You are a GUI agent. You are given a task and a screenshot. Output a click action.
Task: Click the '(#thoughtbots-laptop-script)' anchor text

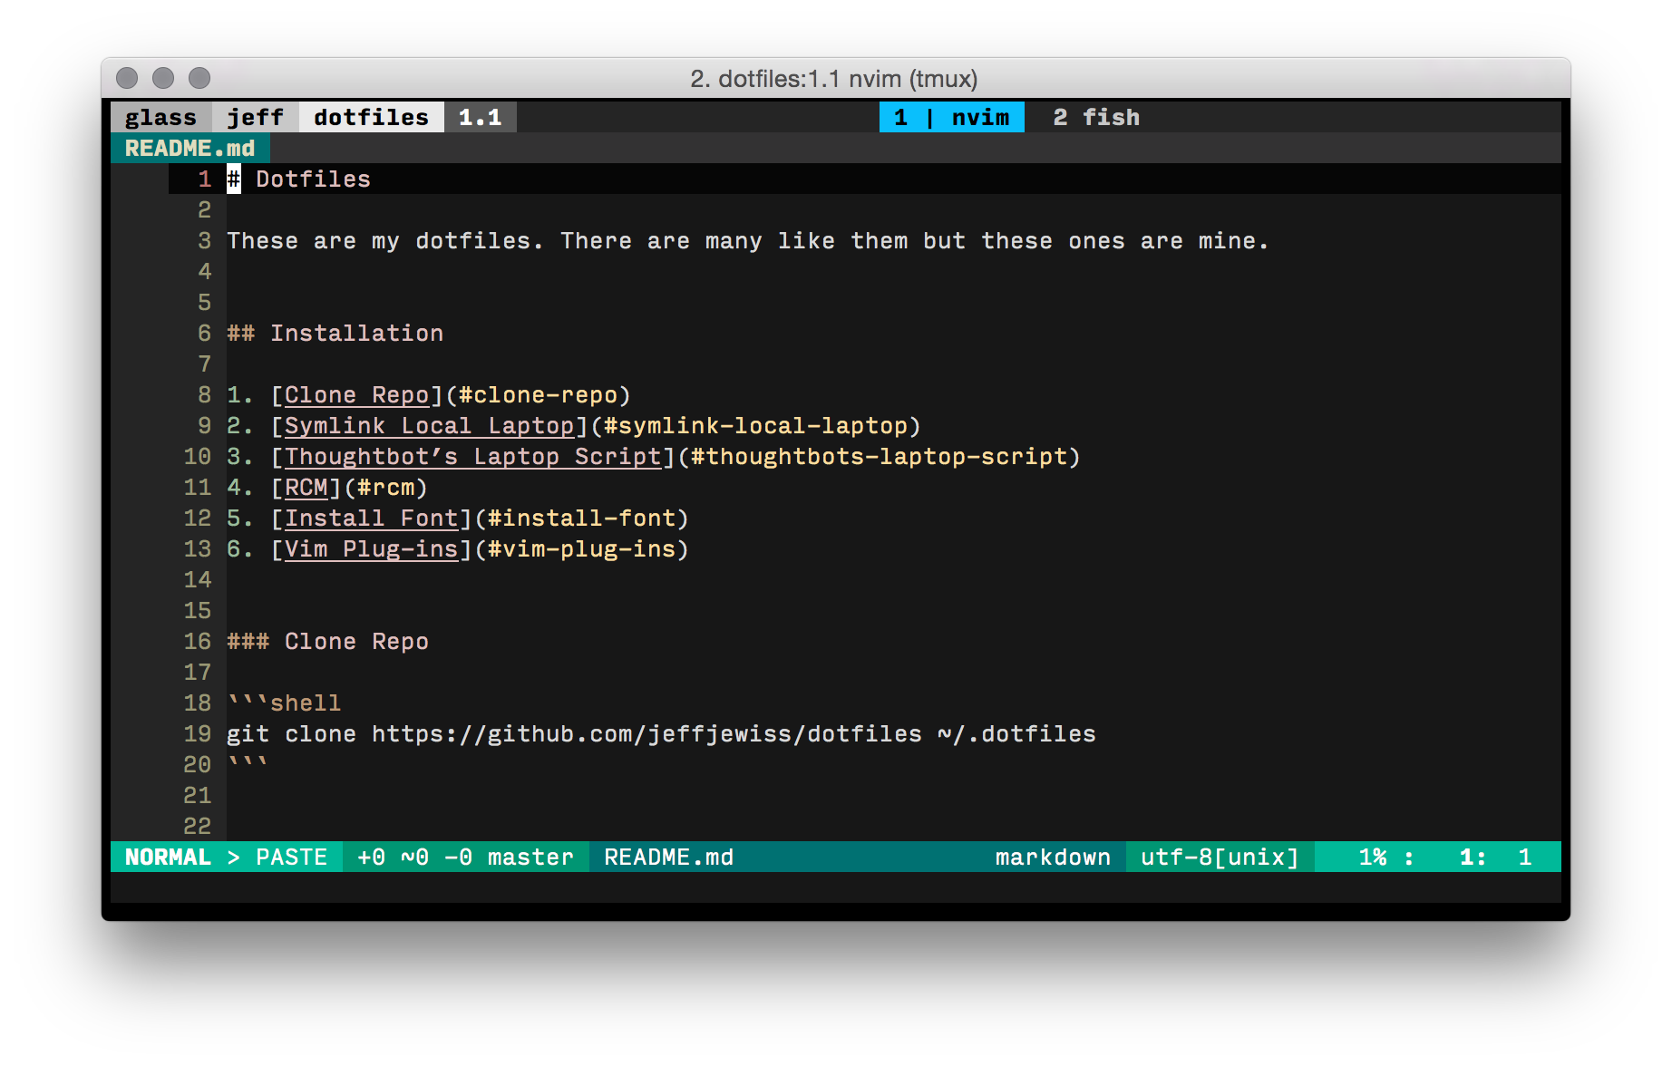point(879,456)
